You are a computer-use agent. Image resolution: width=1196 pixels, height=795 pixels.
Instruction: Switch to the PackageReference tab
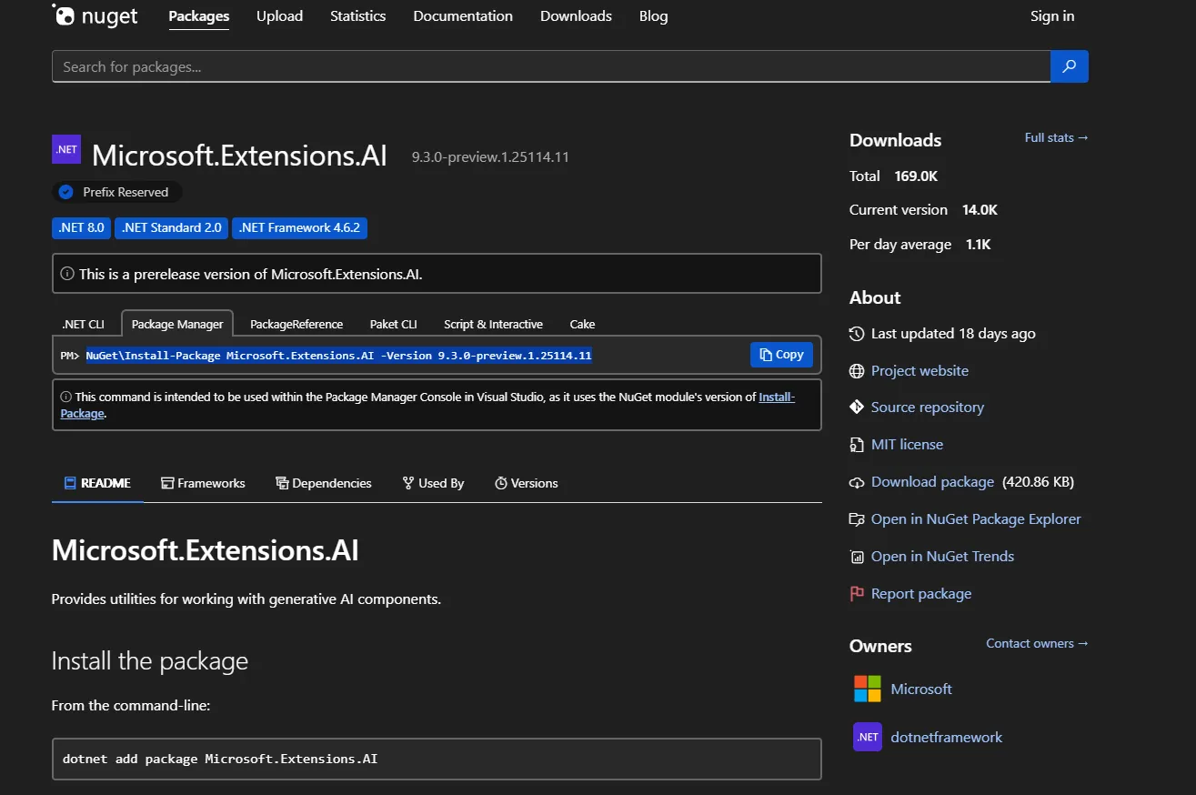(296, 324)
